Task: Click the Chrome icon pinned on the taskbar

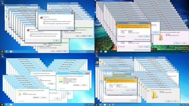Action: pyautogui.click(x=110, y=105)
